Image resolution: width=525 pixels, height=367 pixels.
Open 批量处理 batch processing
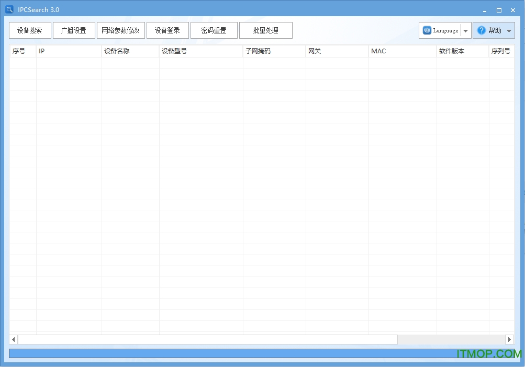[x=266, y=30]
